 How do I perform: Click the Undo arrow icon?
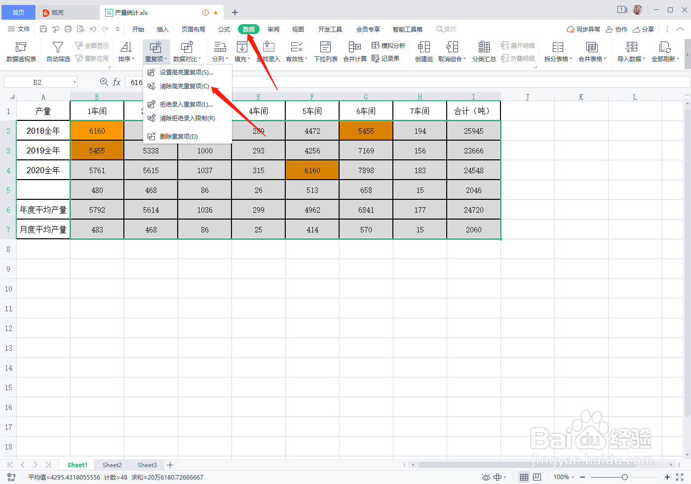[x=93, y=29]
